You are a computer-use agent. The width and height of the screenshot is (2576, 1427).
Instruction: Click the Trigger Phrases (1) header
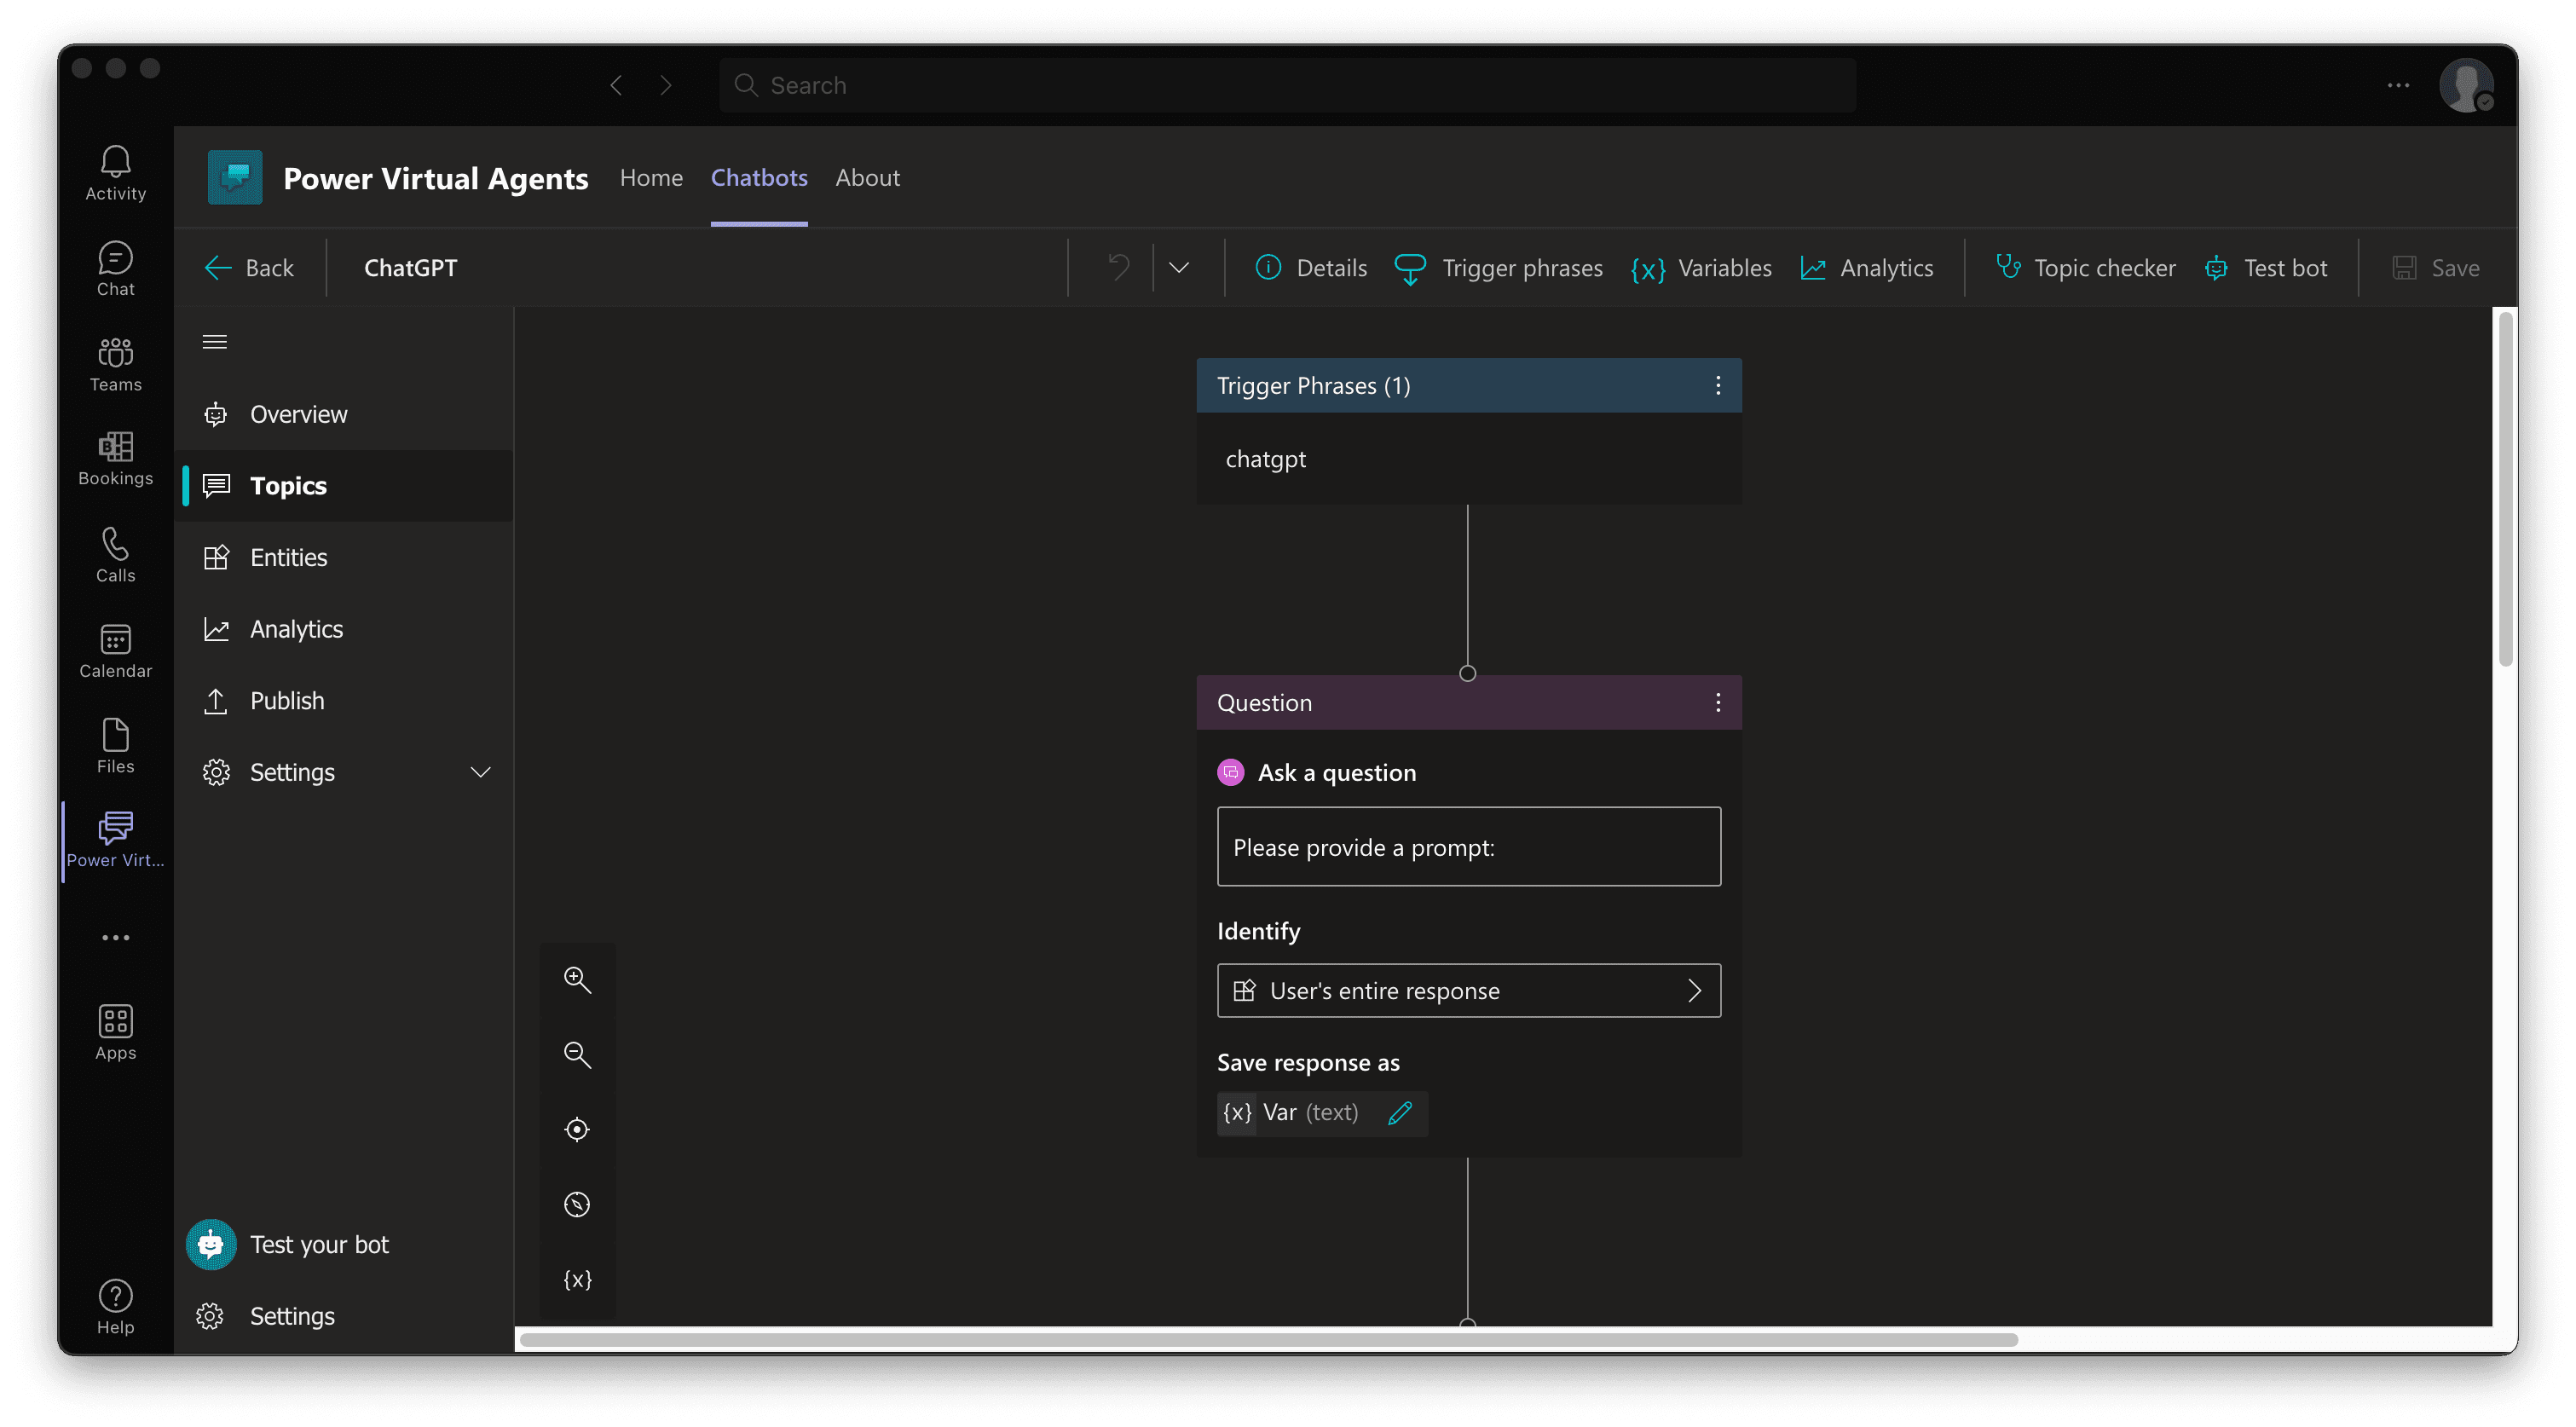coord(1468,386)
